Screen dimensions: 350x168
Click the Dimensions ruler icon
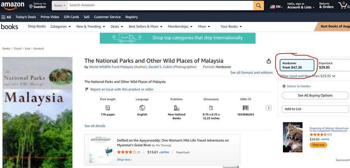pos(211,108)
